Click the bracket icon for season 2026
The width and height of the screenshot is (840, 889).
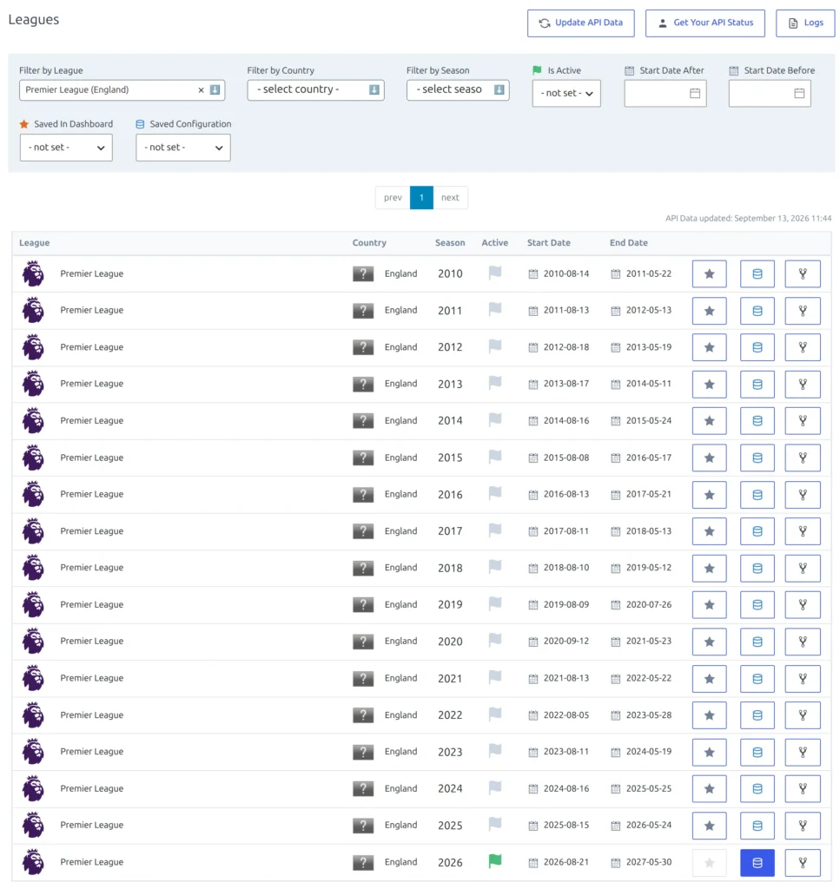click(803, 863)
